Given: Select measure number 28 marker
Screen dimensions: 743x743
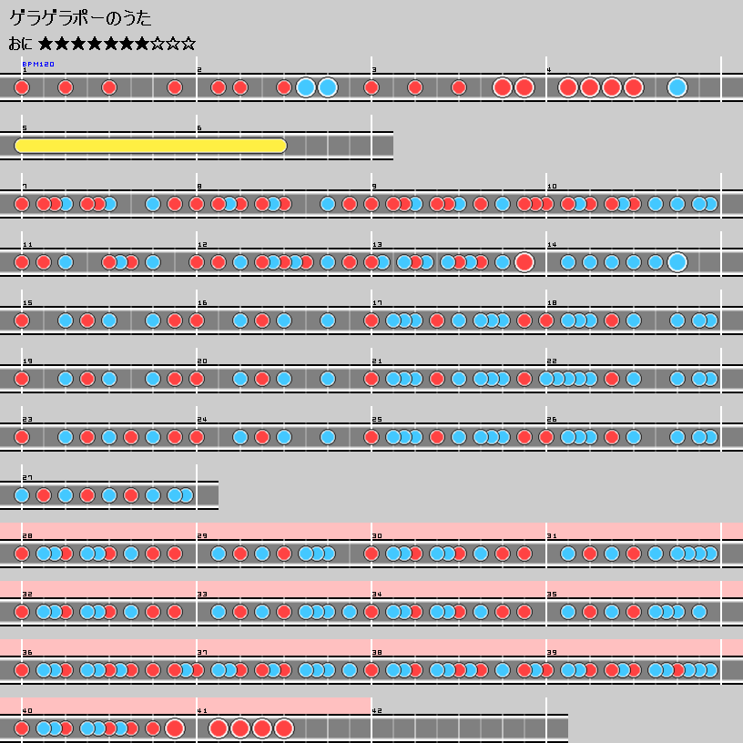Looking at the screenshot, I should [x=26, y=536].
